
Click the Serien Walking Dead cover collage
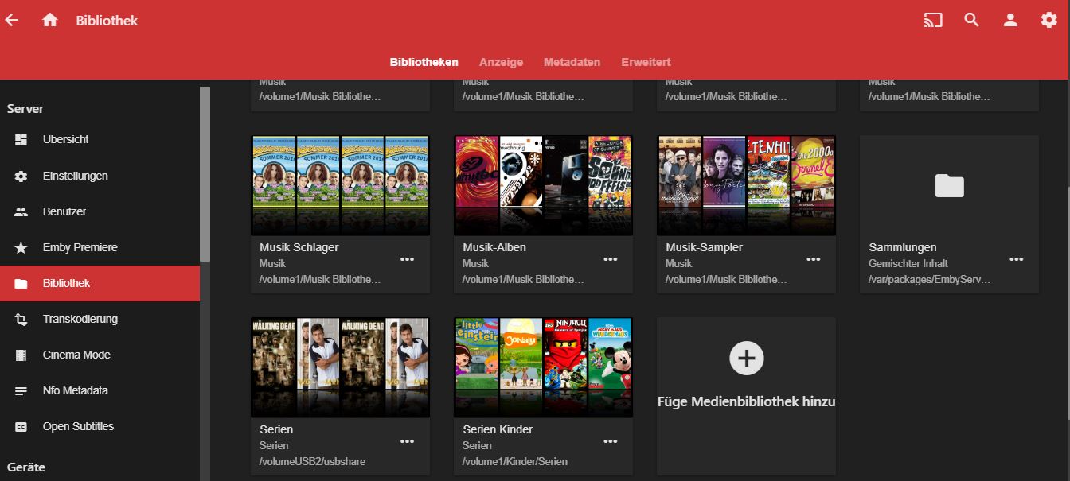tap(340, 367)
